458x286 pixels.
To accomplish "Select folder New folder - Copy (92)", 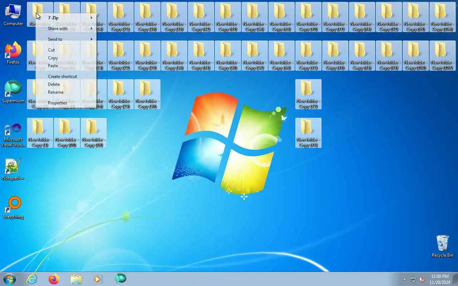I will pos(389,17).
